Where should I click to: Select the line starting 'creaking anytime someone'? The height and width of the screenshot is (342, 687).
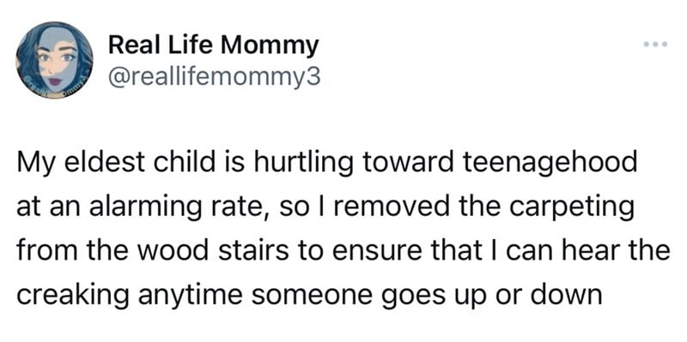click(x=309, y=295)
